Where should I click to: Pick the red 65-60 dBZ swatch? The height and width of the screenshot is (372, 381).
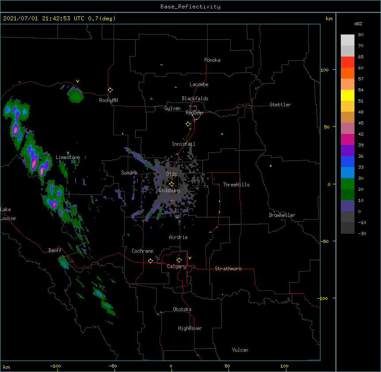pos(347,62)
